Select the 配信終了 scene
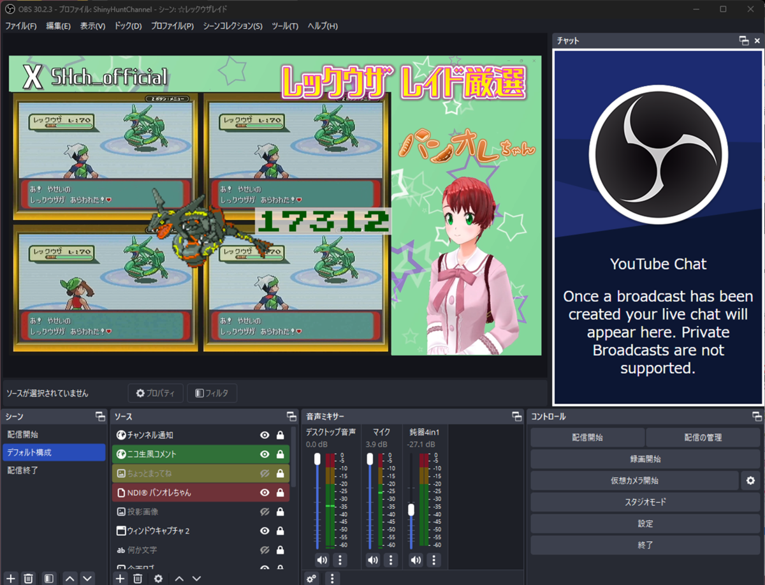The height and width of the screenshot is (585, 765). tap(54, 470)
